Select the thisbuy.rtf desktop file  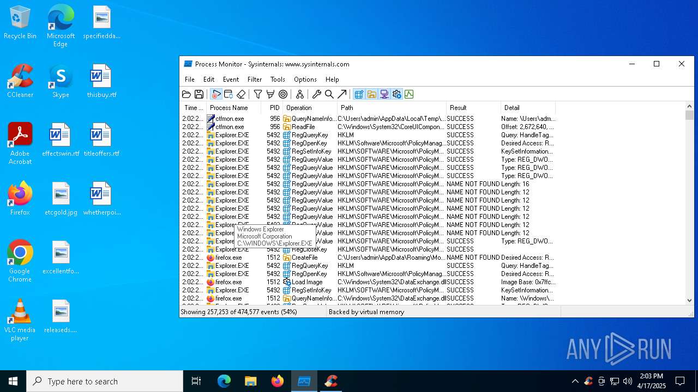pos(101,82)
